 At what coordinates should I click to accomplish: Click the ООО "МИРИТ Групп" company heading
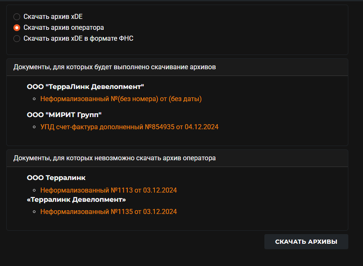point(64,115)
